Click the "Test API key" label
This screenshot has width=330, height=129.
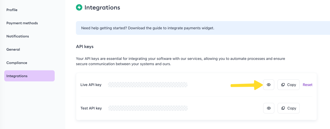91,108
